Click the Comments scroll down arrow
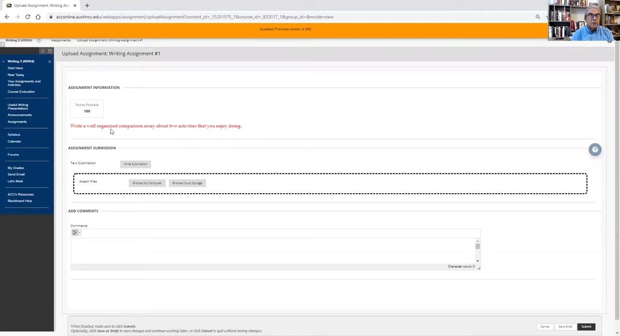620x336 pixels. 478,261
